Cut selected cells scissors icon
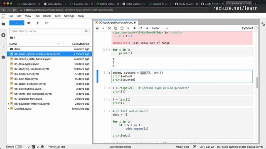 point(109,28)
